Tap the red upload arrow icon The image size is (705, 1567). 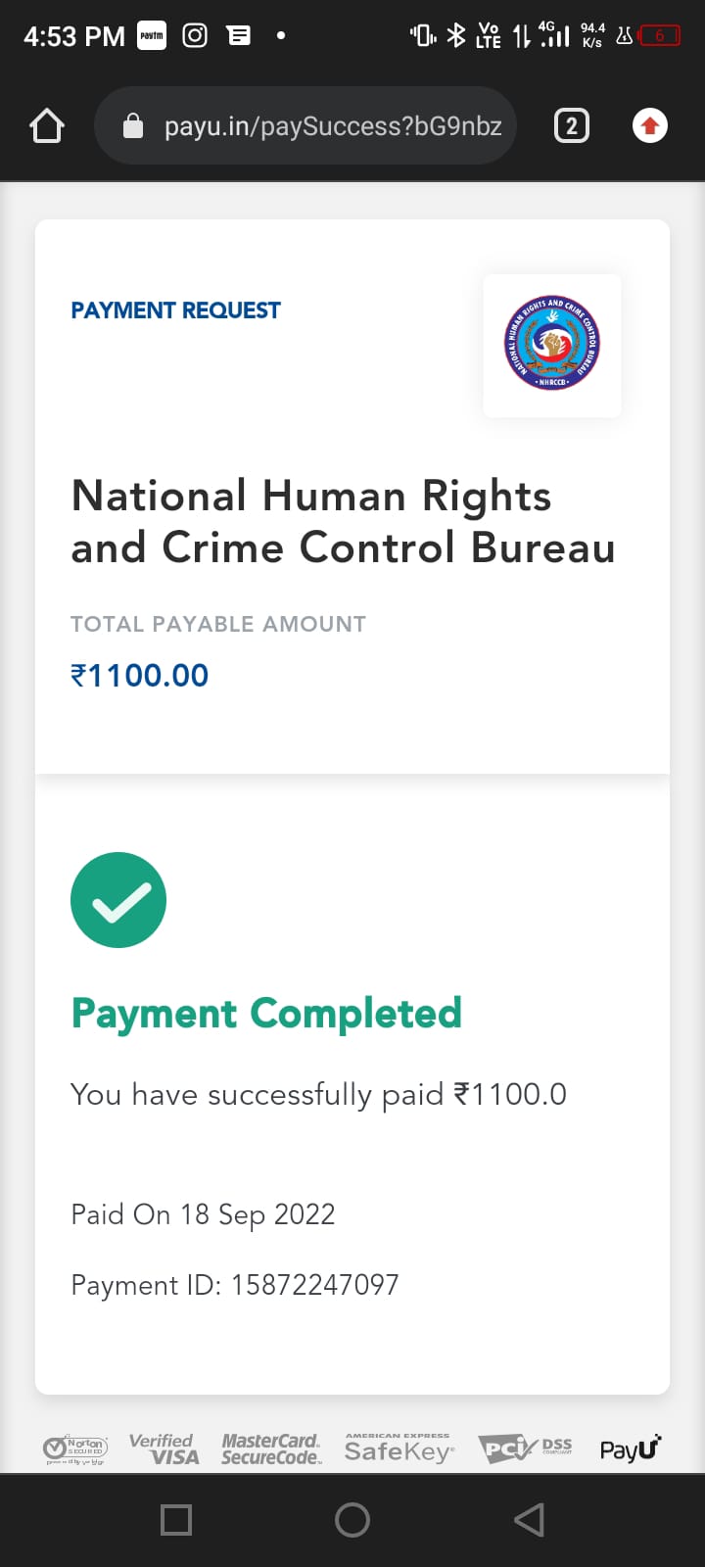pyautogui.click(x=650, y=126)
